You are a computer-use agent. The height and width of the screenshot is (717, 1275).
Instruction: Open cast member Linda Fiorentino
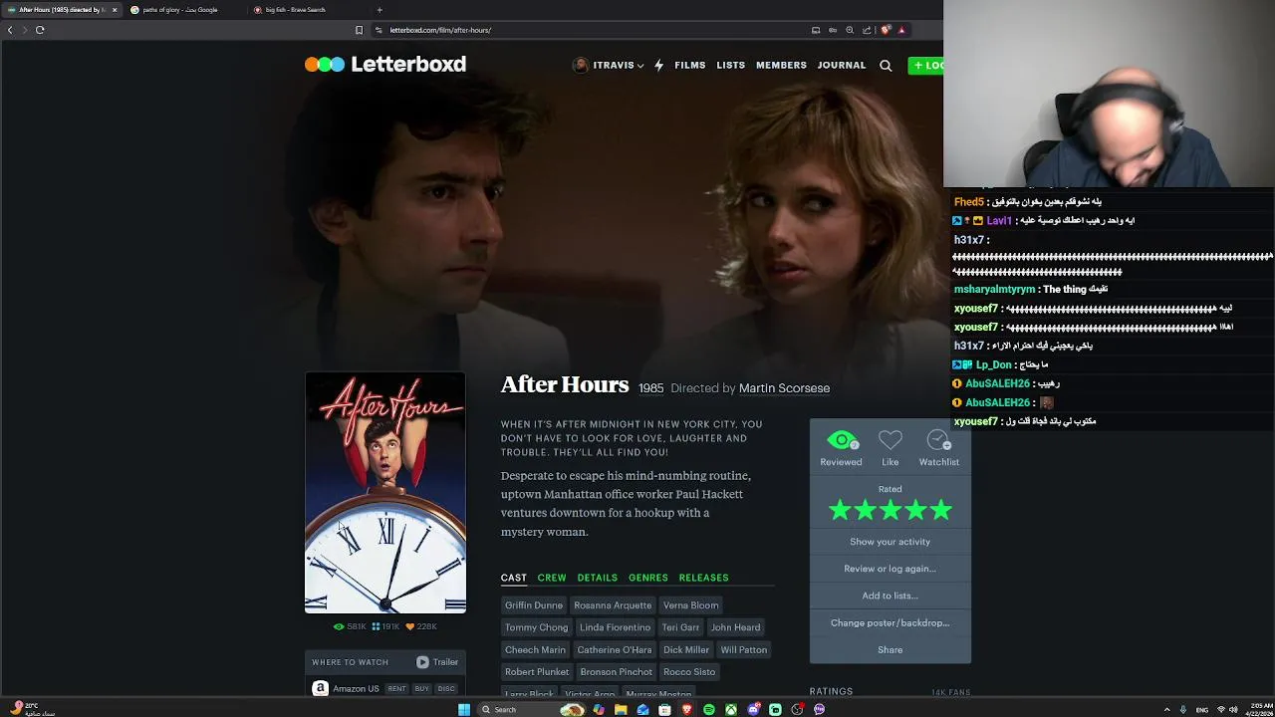click(615, 627)
